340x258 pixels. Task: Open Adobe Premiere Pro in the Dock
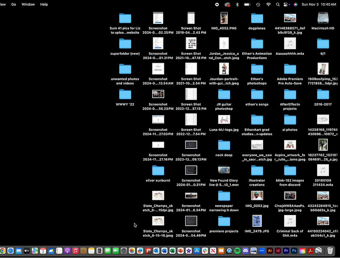[286, 251]
